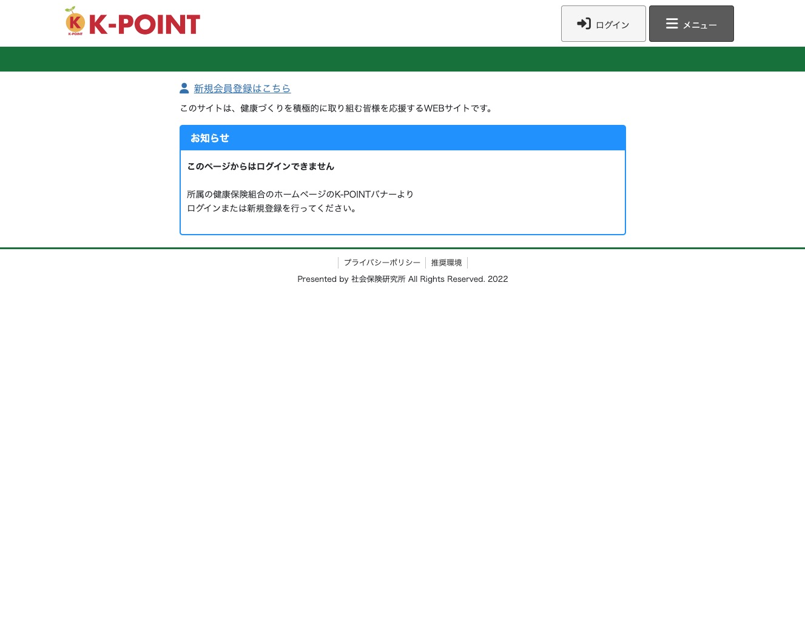The image size is (805, 619).
Task: Click the three-line icon in メニュー button
Action: (672, 24)
